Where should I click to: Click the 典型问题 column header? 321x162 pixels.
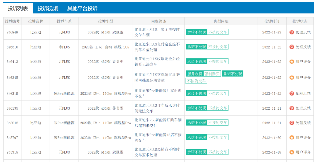pyautogui.click(x=221, y=21)
